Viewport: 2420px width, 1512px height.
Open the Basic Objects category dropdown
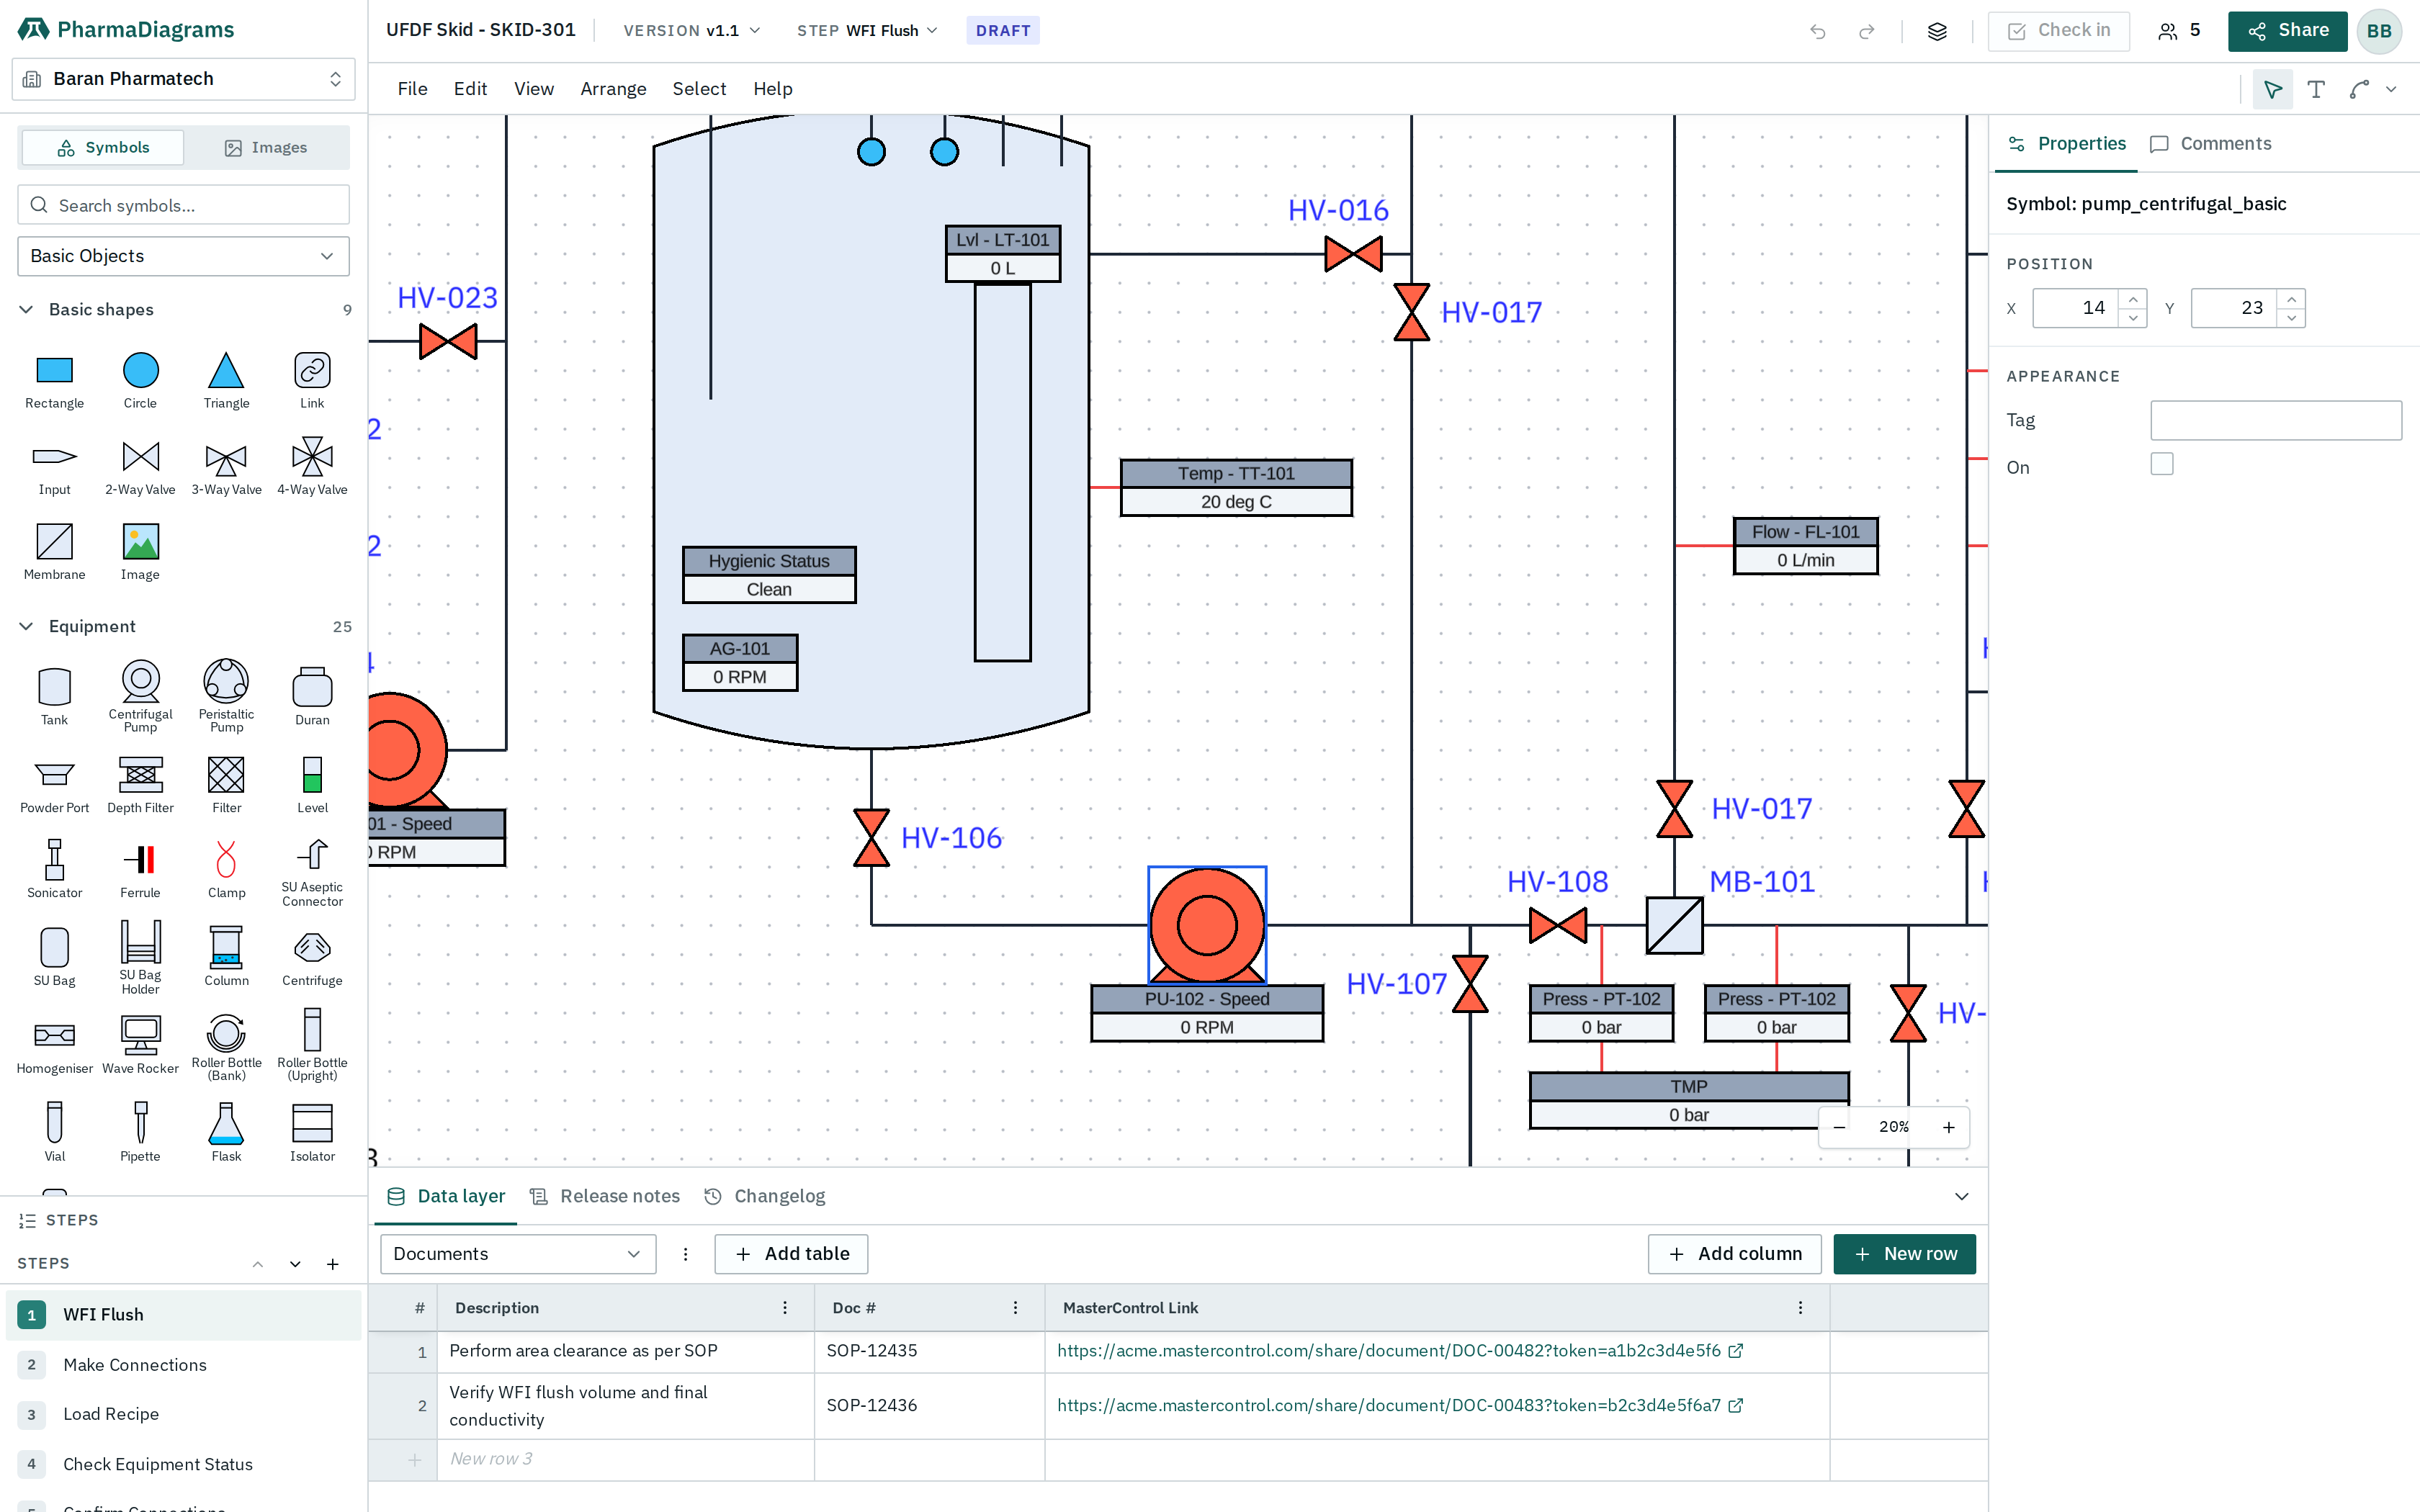click(183, 256)
